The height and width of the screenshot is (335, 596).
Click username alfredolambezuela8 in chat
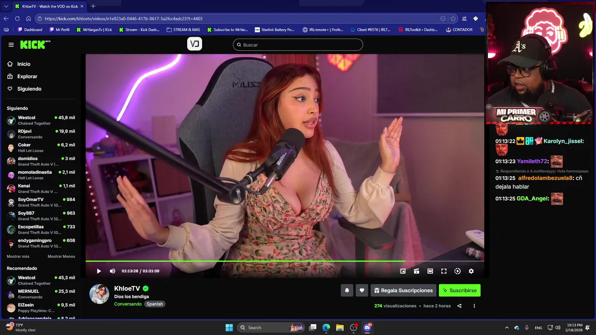546,178
